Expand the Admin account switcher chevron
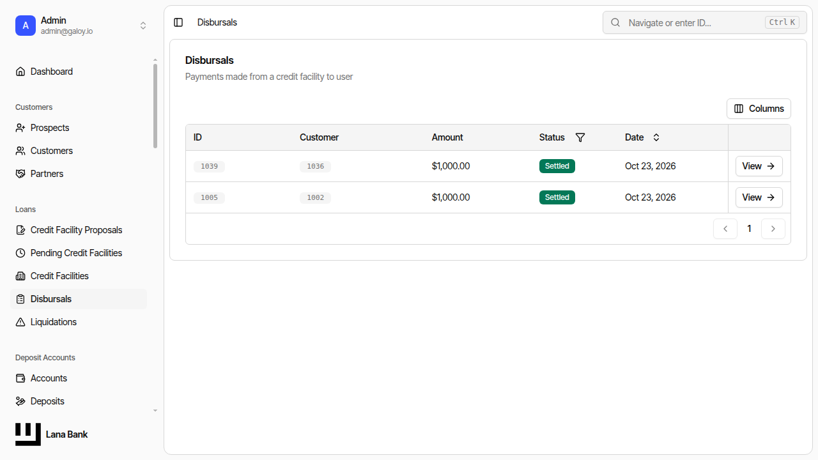The height and width of the screenshot is (460, 818). click(143, 26)
